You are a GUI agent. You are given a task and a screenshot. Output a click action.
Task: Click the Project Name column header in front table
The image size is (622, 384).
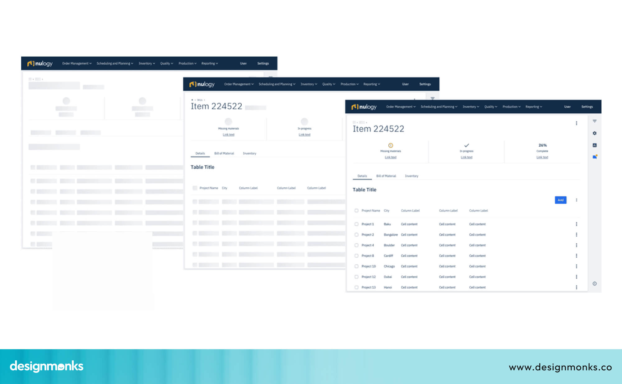tap(371, 211)
